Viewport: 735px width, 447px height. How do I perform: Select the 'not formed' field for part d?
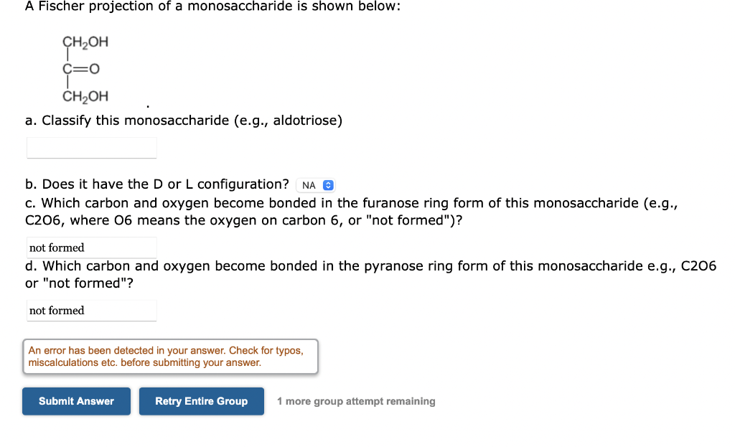91,311
